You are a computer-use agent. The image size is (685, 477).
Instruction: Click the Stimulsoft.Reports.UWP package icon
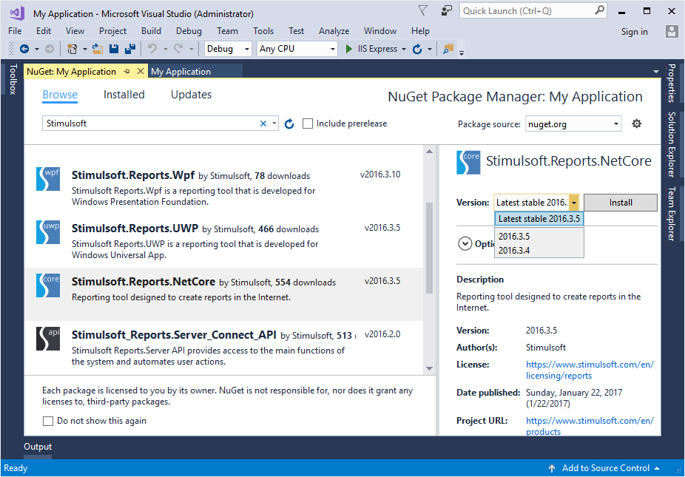click(x=48, y=232)
